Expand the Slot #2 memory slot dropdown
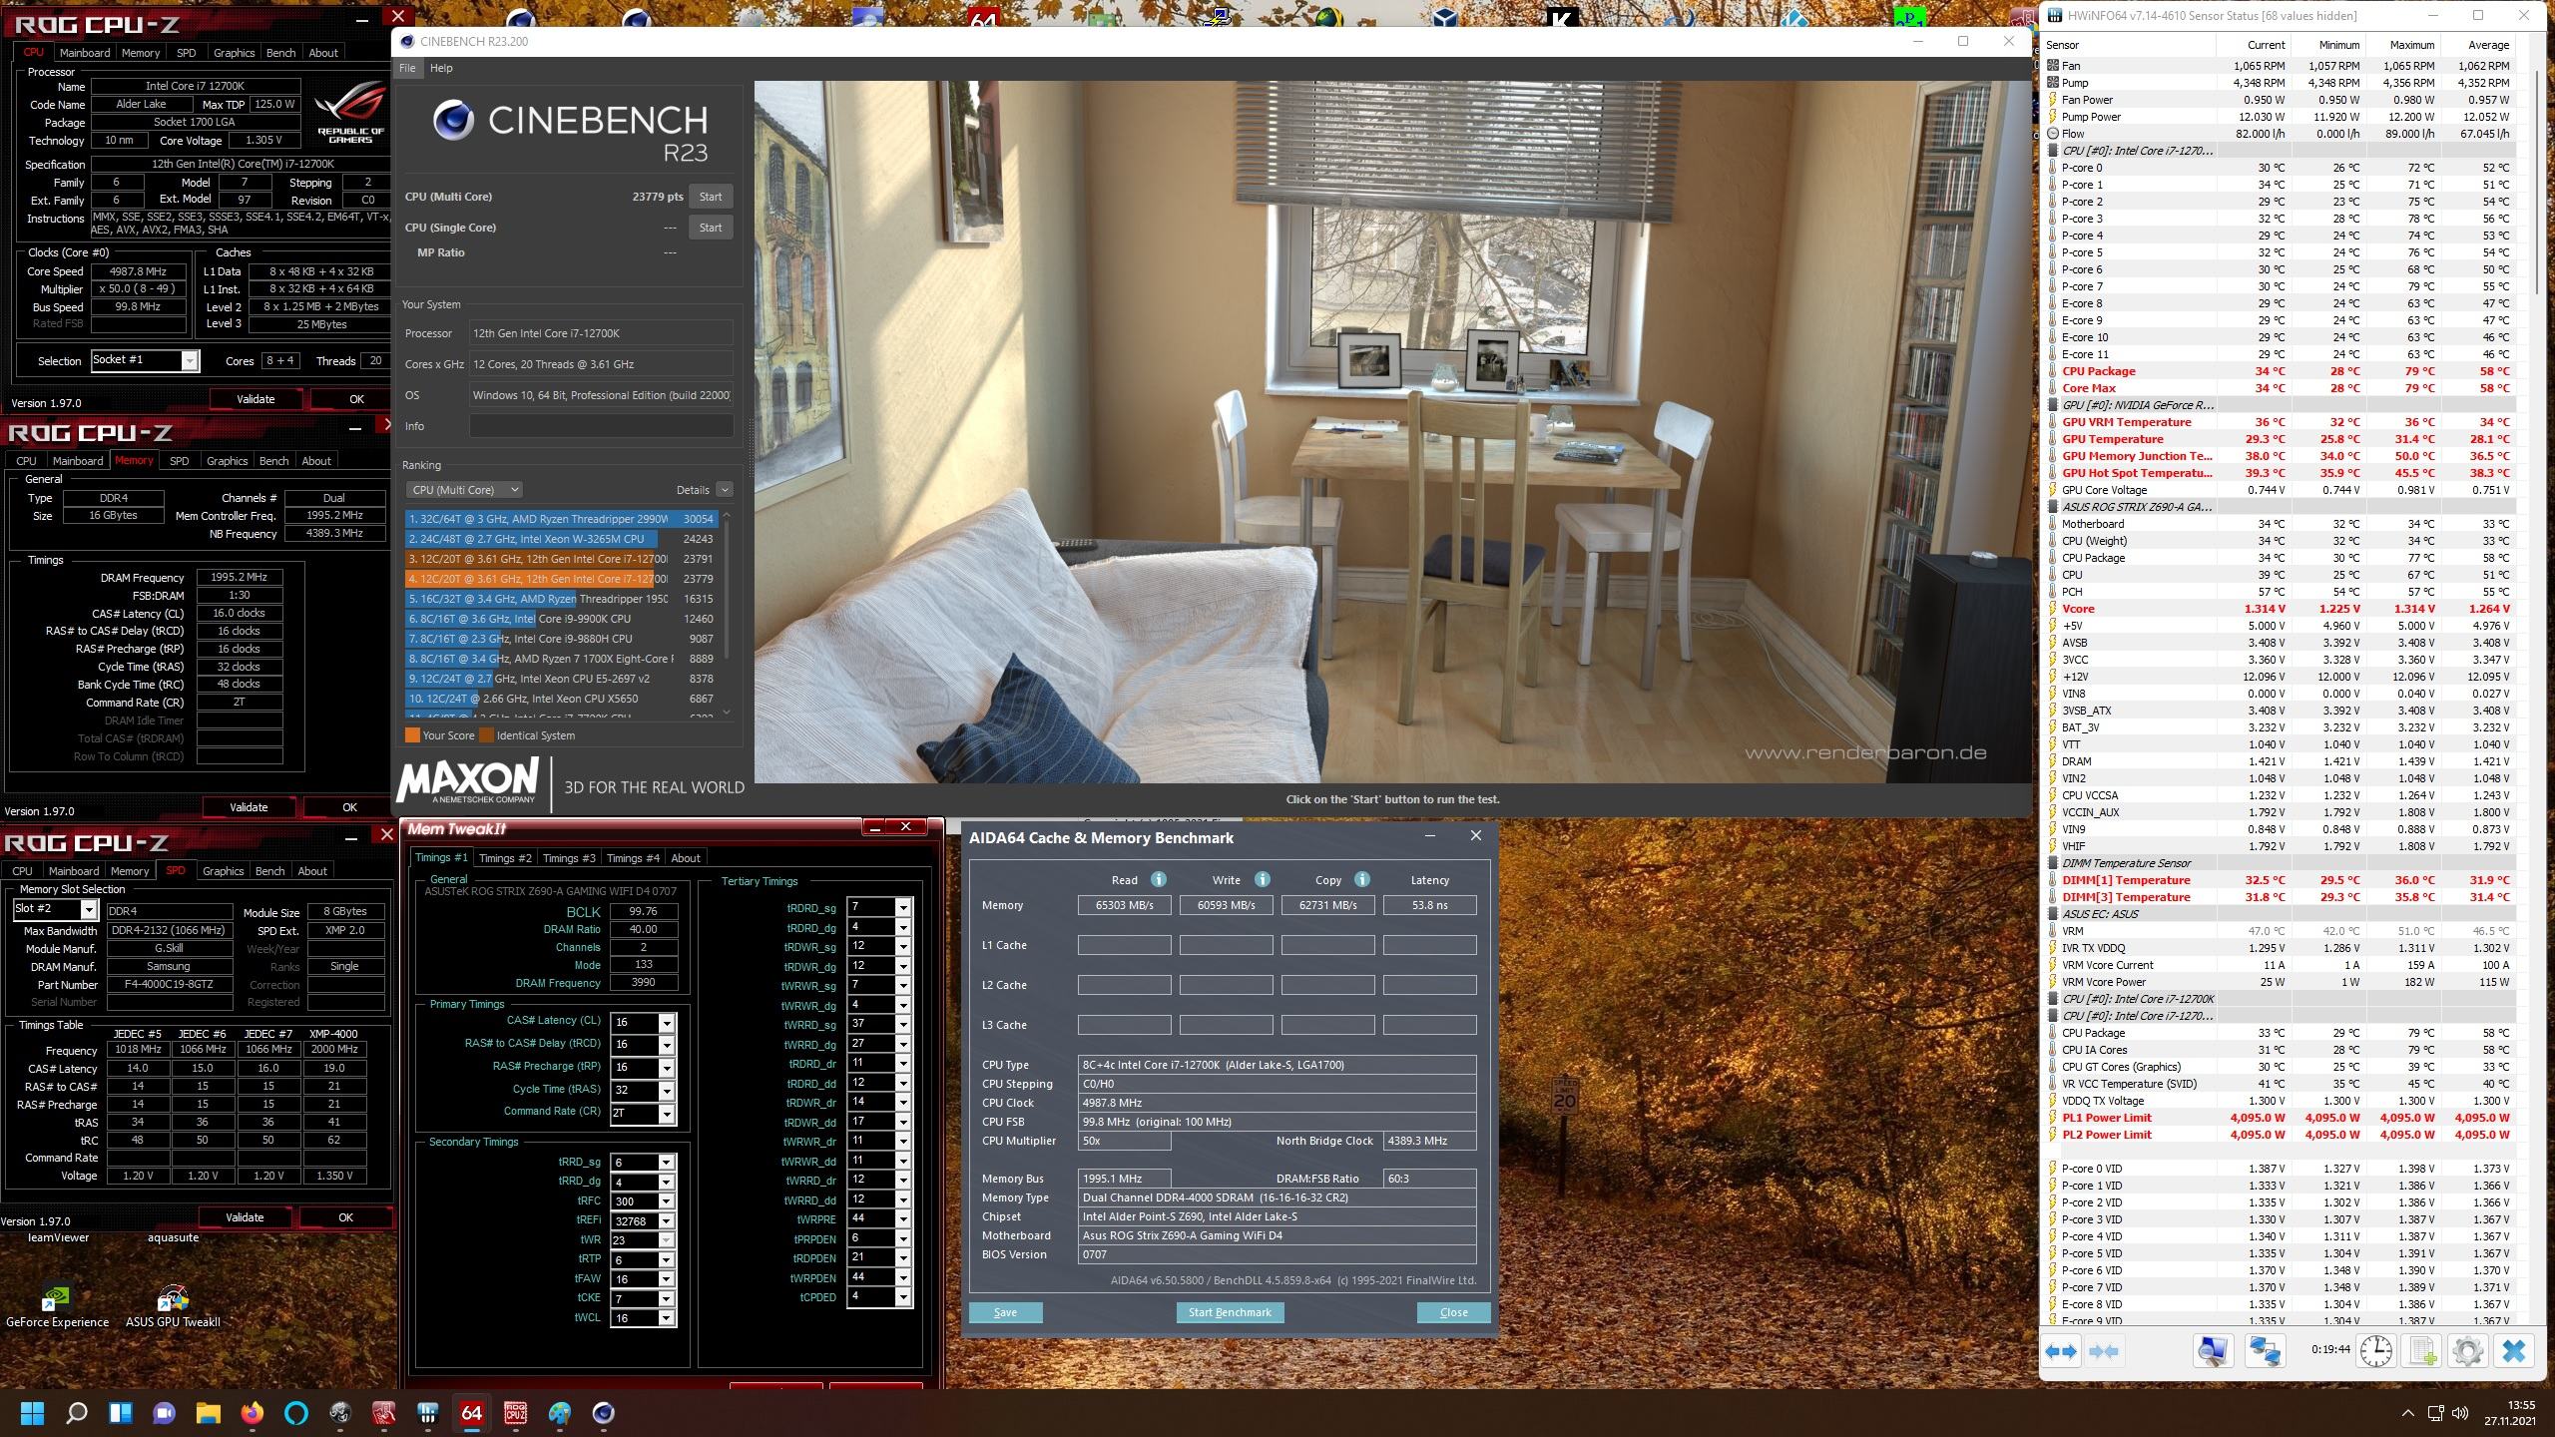 click(89, 909)
